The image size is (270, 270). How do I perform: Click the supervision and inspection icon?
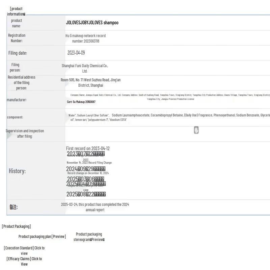pos(196,130)
